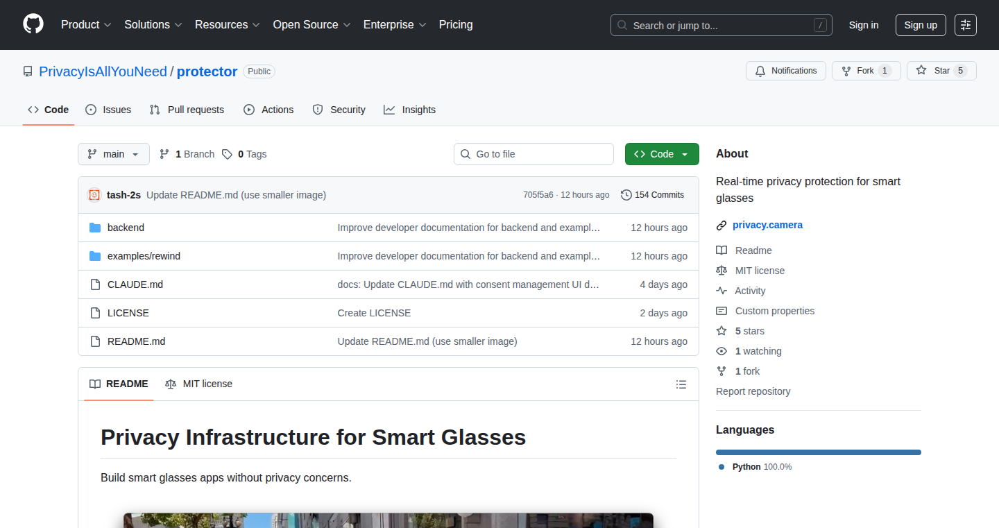The width and height of the screenshot is (999, 528).
Task: Select the README tab in file viewer
Action: 119,384
